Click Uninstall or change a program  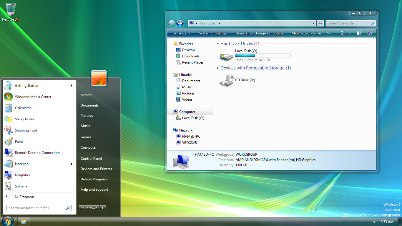pos(259,33)
